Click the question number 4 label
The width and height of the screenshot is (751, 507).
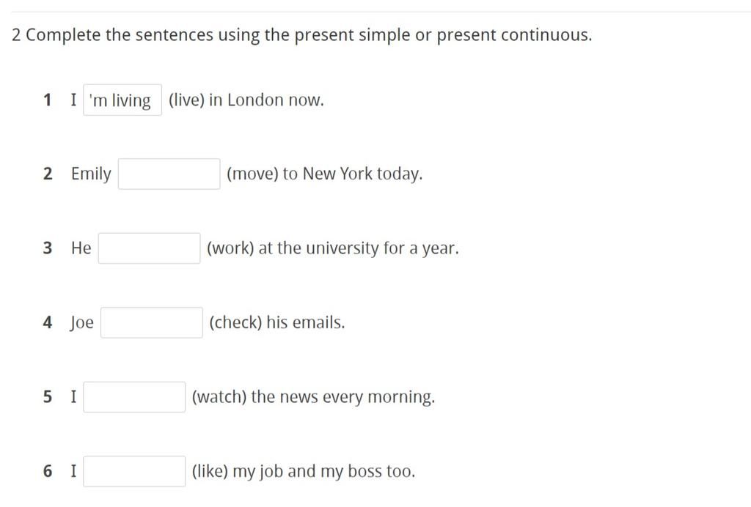coord(48,322)
